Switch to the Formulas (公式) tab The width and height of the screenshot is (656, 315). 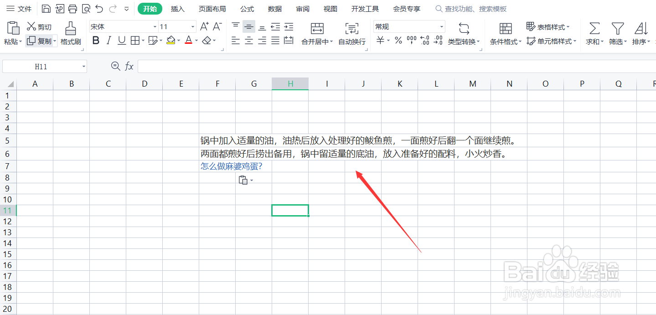[x=247, y=9]
